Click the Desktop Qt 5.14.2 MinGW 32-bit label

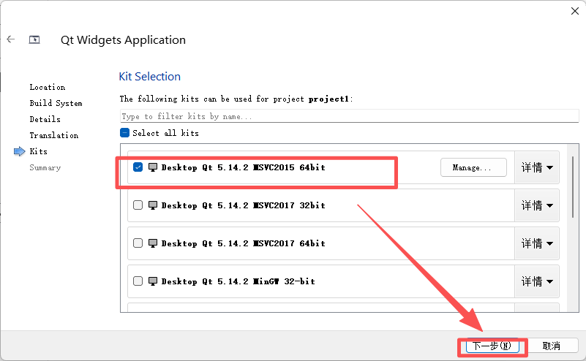238,281
